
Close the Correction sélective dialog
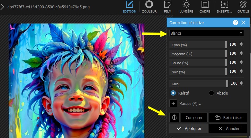243,23
